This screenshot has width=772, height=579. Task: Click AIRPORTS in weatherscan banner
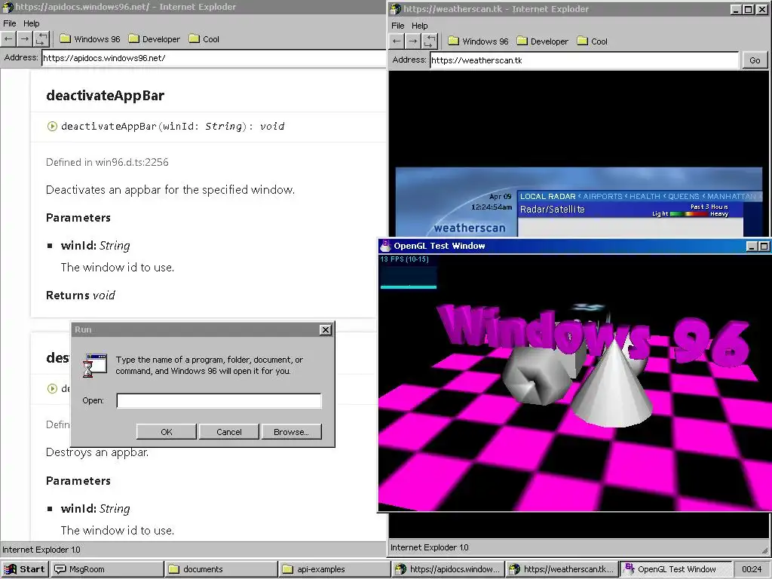(x=602, y=197)
